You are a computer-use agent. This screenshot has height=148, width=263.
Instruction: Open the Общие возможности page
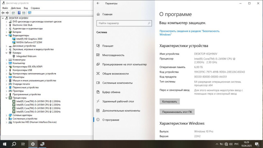click(115, 74)
